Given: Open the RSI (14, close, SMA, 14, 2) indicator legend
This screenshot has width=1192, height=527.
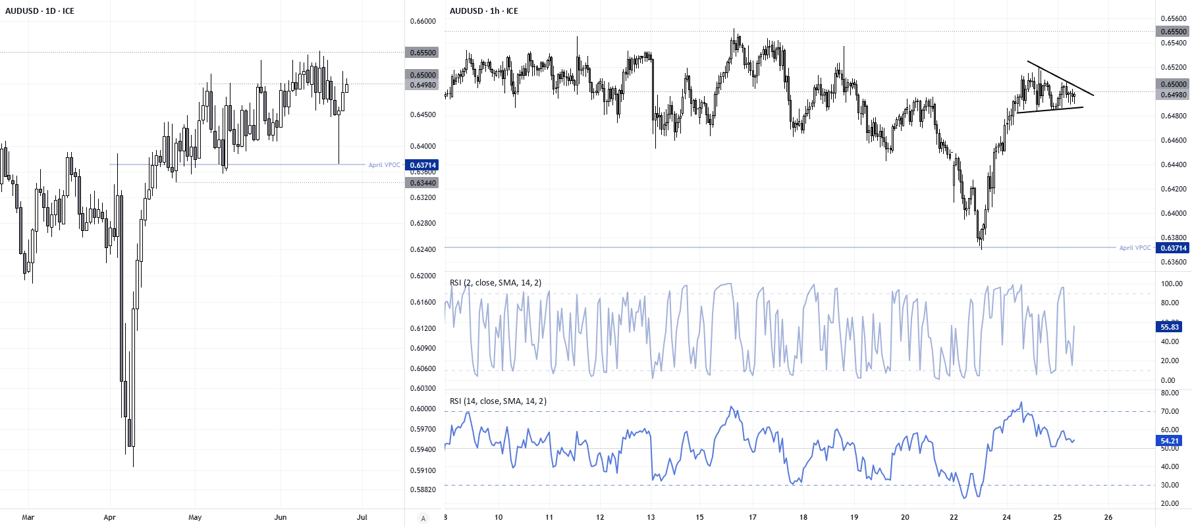Looking at the screenshot, I should 498,401.
